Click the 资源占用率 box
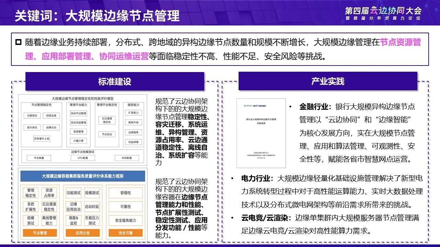 (49, 193)
